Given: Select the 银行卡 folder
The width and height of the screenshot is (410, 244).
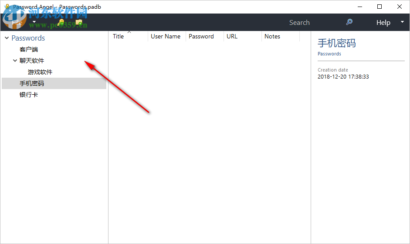Looking at the screenshot, I should (x=29, y=95).
